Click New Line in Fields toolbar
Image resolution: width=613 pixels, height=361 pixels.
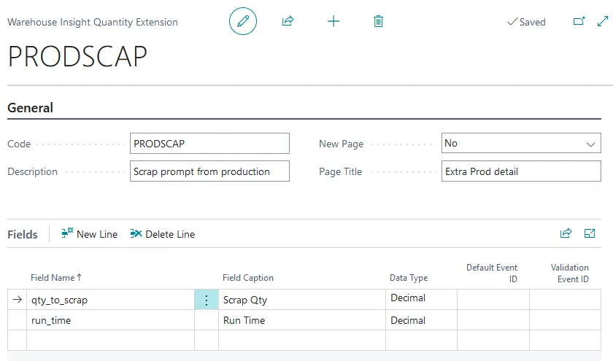90,234
